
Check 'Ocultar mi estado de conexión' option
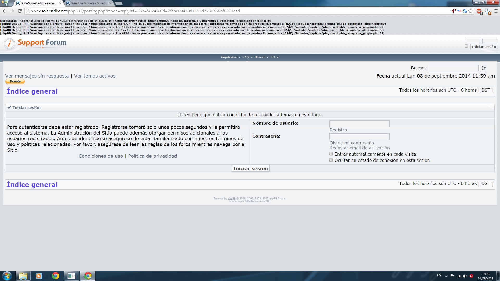(x=331, y=160)
